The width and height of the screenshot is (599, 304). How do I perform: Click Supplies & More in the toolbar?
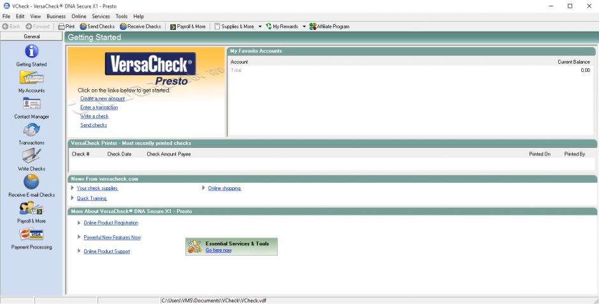(x=234, y=26)
